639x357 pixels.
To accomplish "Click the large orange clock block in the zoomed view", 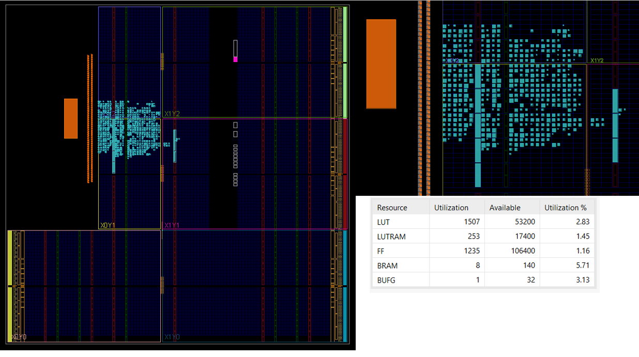I will point(381,62).
